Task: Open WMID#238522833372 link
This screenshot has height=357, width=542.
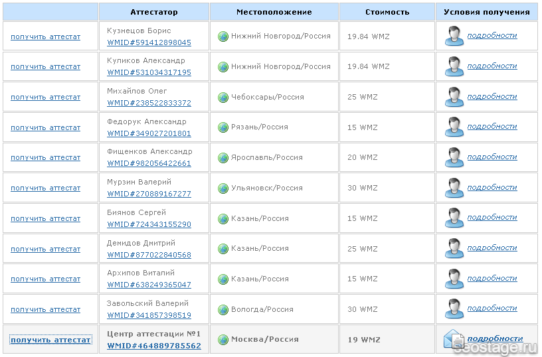Action: click(x=149, y=103)
